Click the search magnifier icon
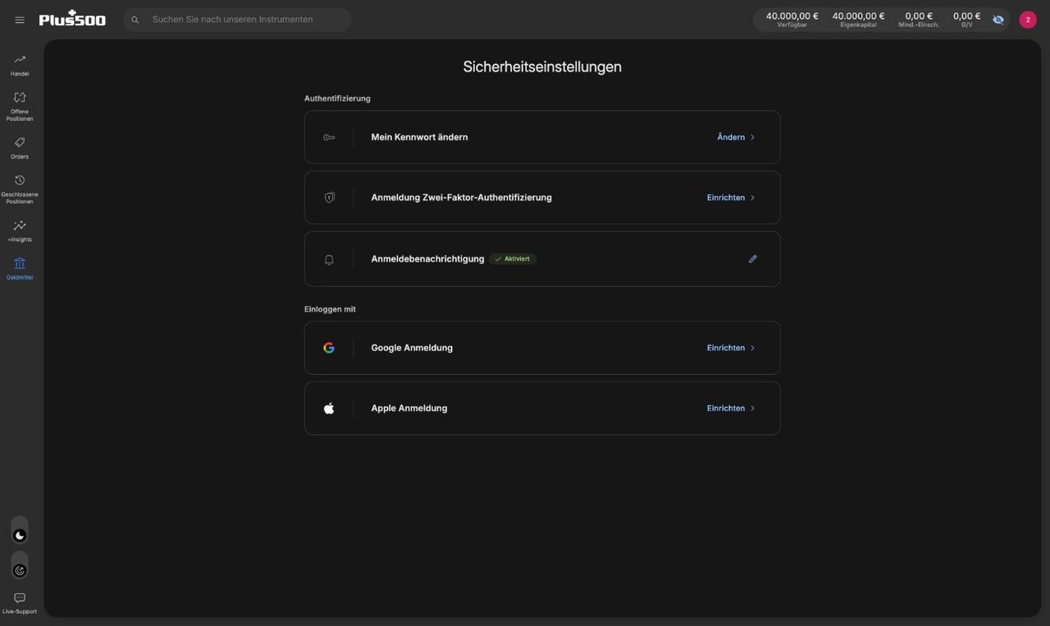The height and width of the screenshot is (626, 1050). (135, 20)
